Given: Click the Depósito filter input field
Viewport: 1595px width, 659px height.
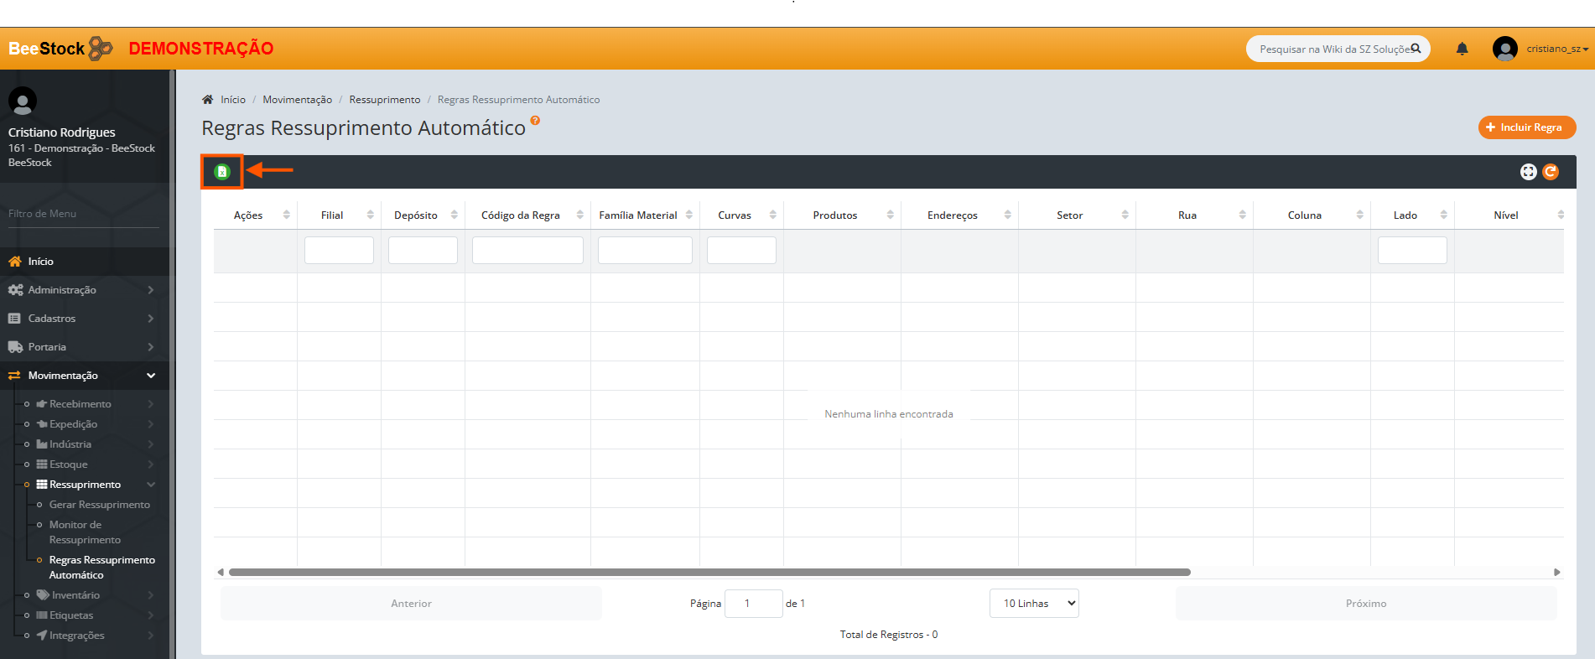Looking at the screenshot, I should click(423, 250).
